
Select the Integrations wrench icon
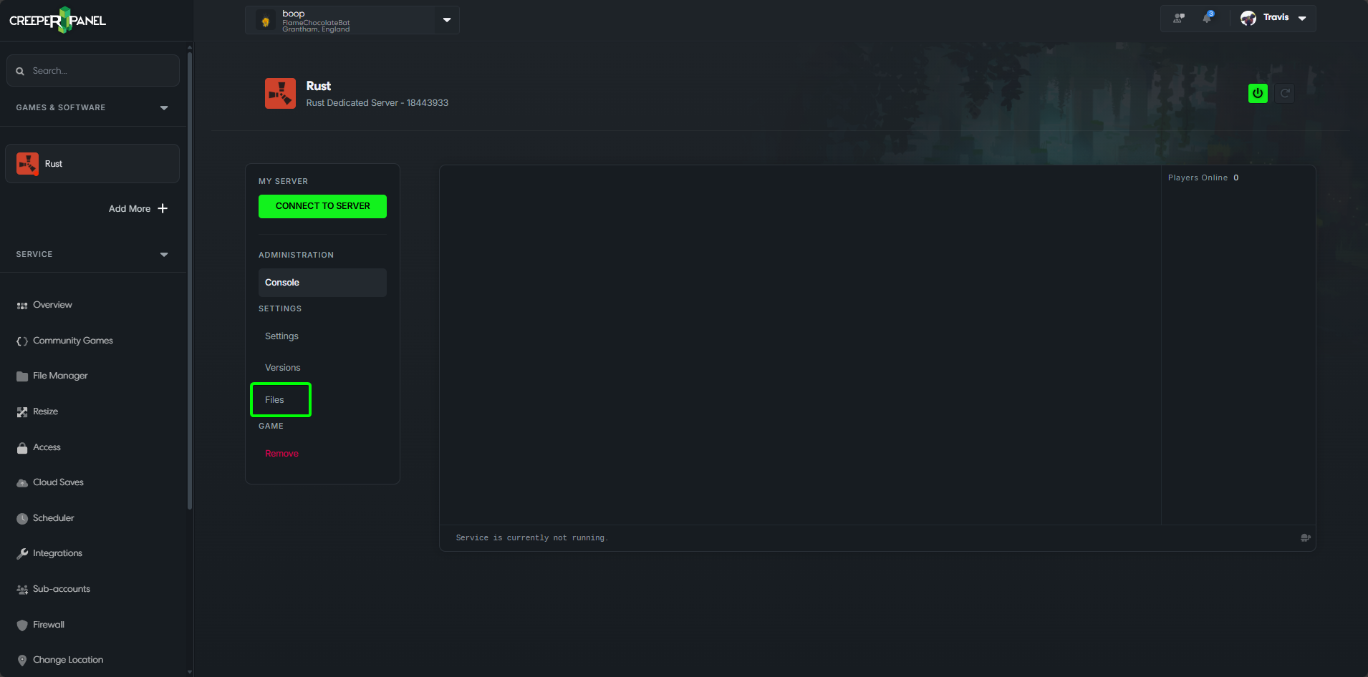(24, 553)
